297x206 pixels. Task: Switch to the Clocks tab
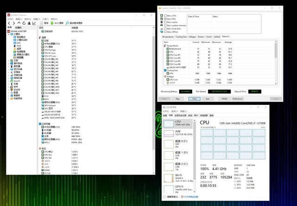tap(209, 37)
